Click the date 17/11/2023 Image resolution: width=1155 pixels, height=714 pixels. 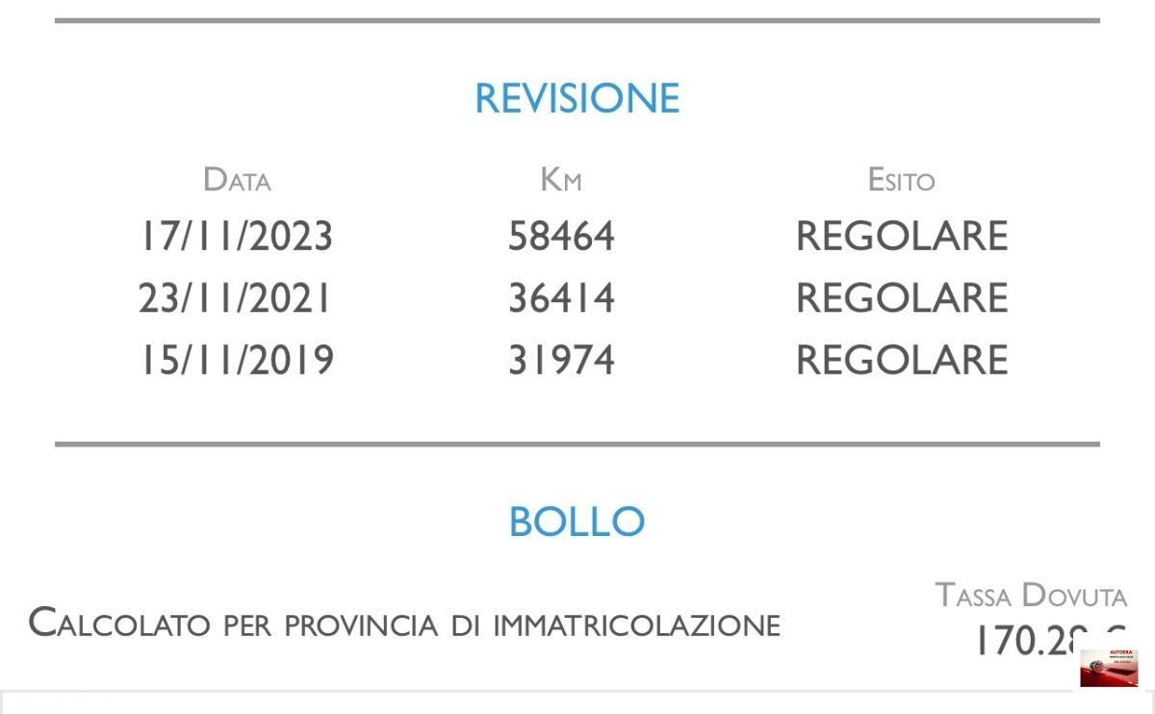pyautogui.click(x=237, y=237)
